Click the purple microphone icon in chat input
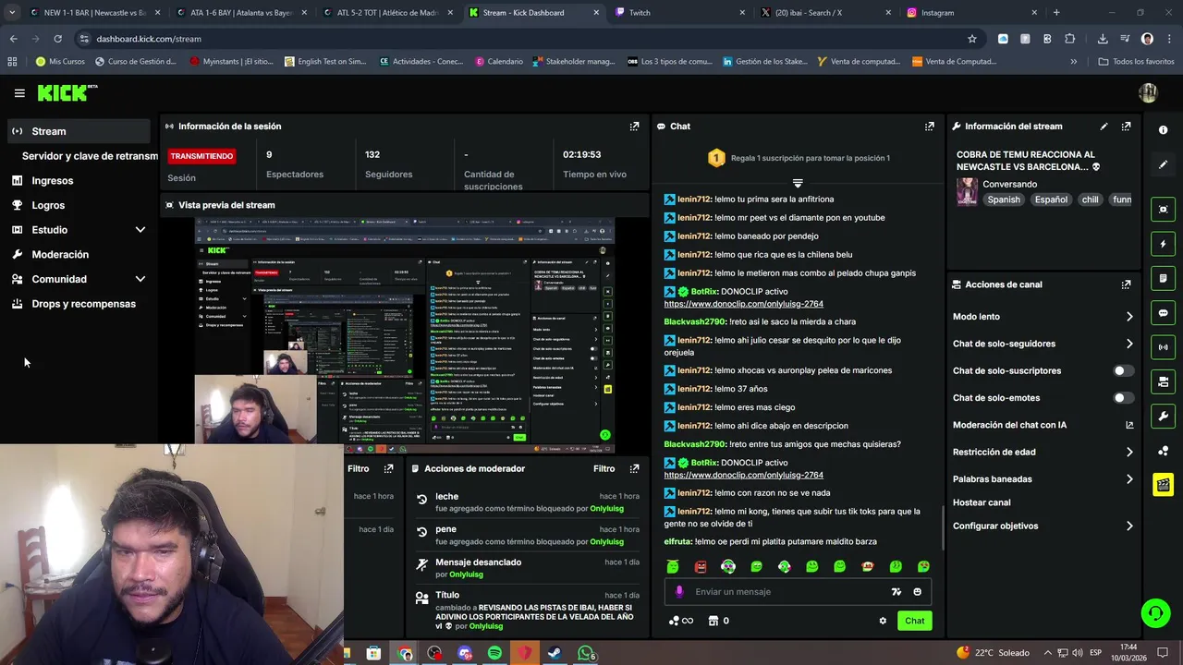The height and width of the screenshot is (665, 1183). (679, 592)
